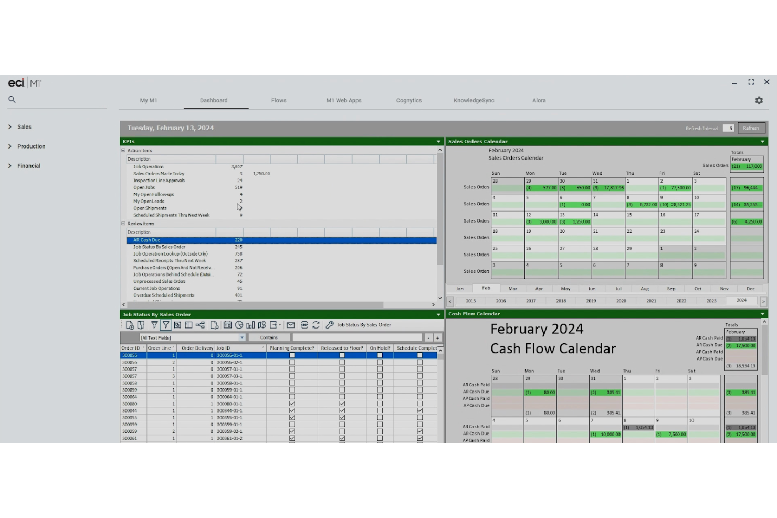Click the Refresh Interval input field
Image resolution: width=777 pixels, height=518 pixels.
[729, 128]
